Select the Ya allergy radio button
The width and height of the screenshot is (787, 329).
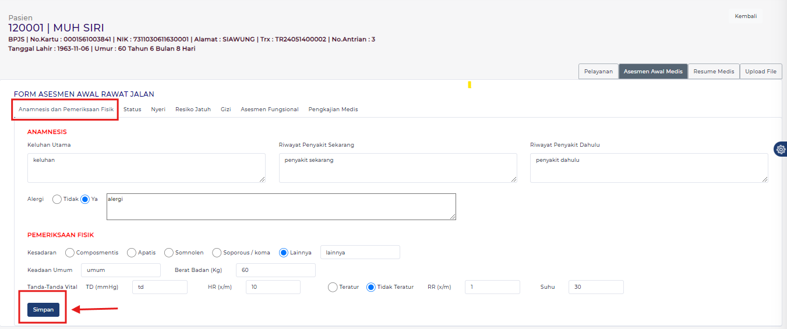[85, 199]
